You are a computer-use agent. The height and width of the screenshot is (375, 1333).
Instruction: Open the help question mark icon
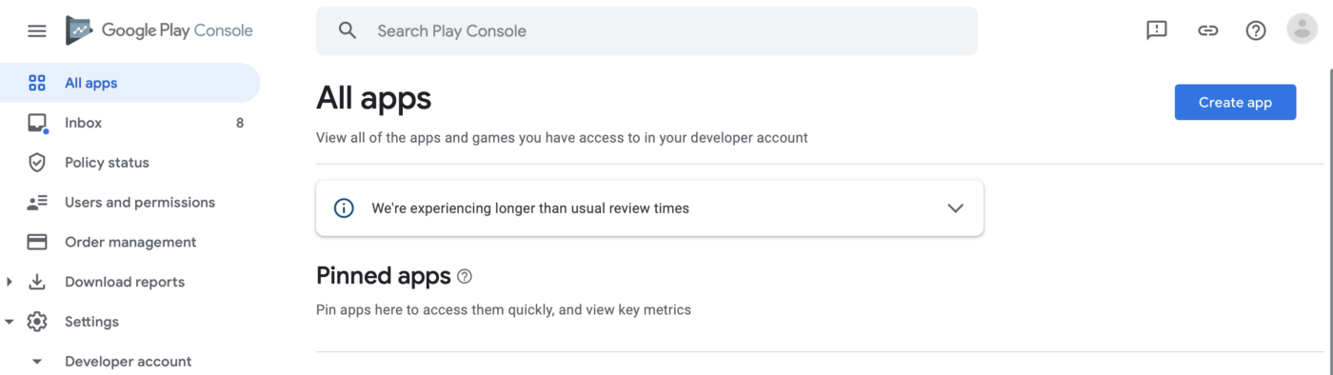1256,30
